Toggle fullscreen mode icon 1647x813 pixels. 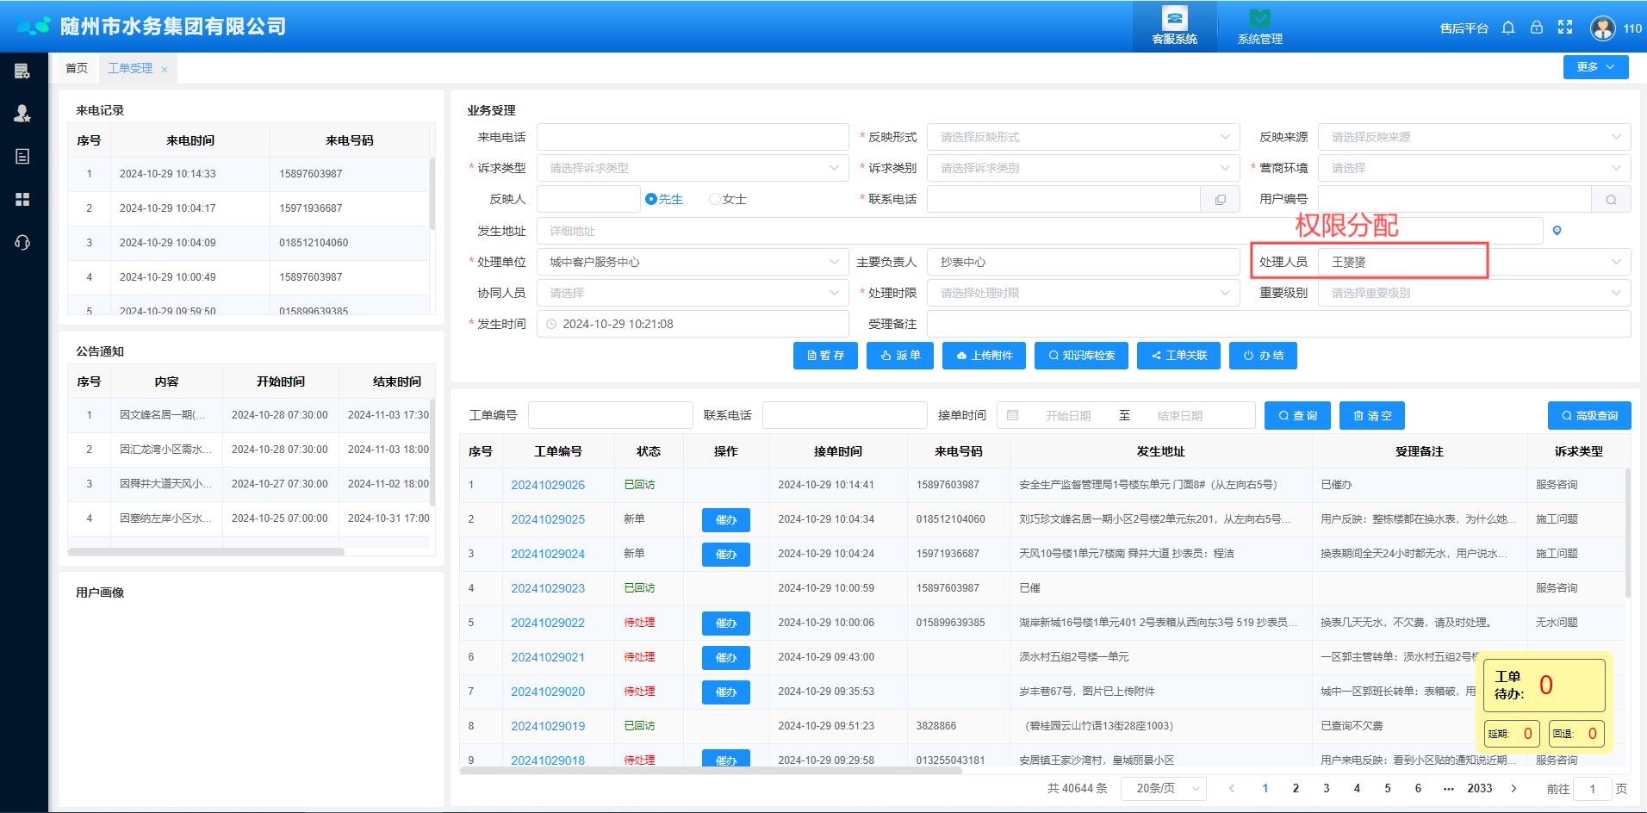[x=1565, y=28]
